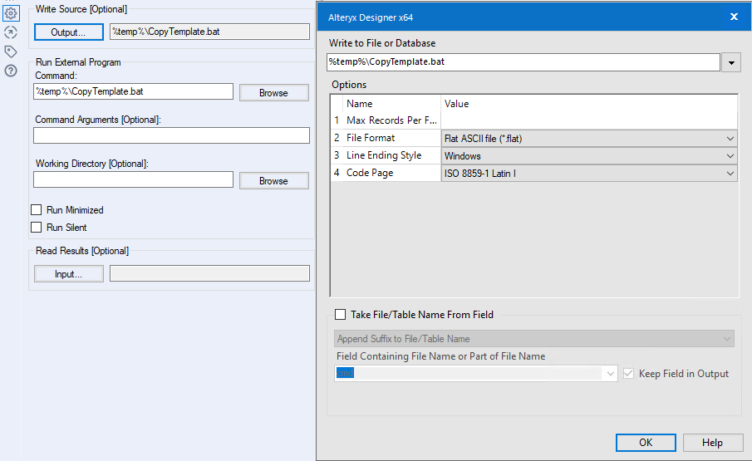Click the Output... button under Write Source
Viewport: 752px width, 461px height.
click(69, 32)
